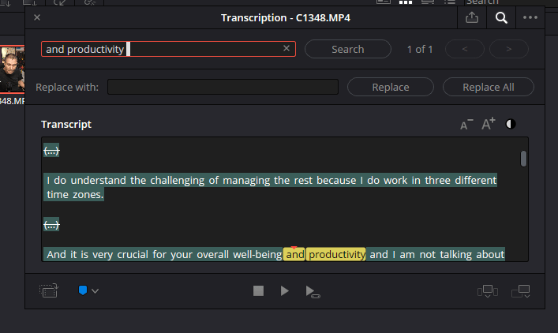Screen dimensions: 558x333
Task: Play the transcript audio
Action: pos(284,291)
